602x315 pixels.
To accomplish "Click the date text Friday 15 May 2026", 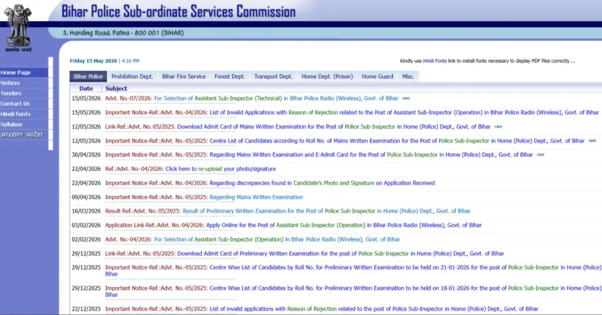I will pyautogui.click(x=93, y=61).
